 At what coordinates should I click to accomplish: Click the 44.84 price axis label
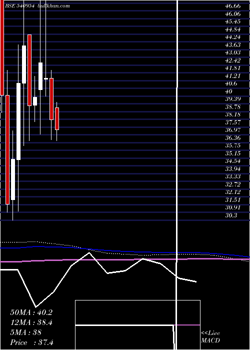coord(233,29)
